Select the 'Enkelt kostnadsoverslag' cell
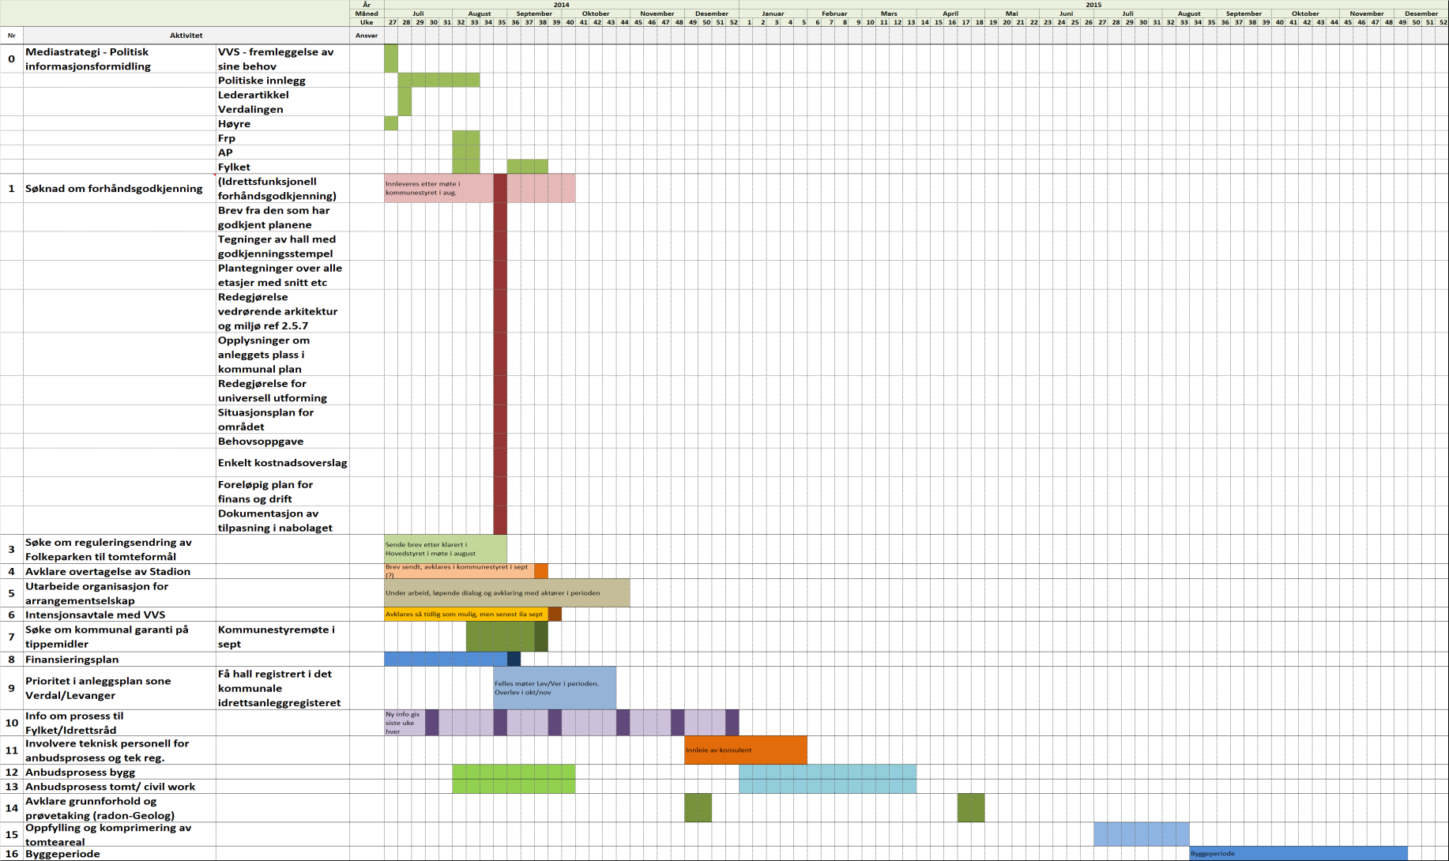1449x861 pixels. [283, 463]
